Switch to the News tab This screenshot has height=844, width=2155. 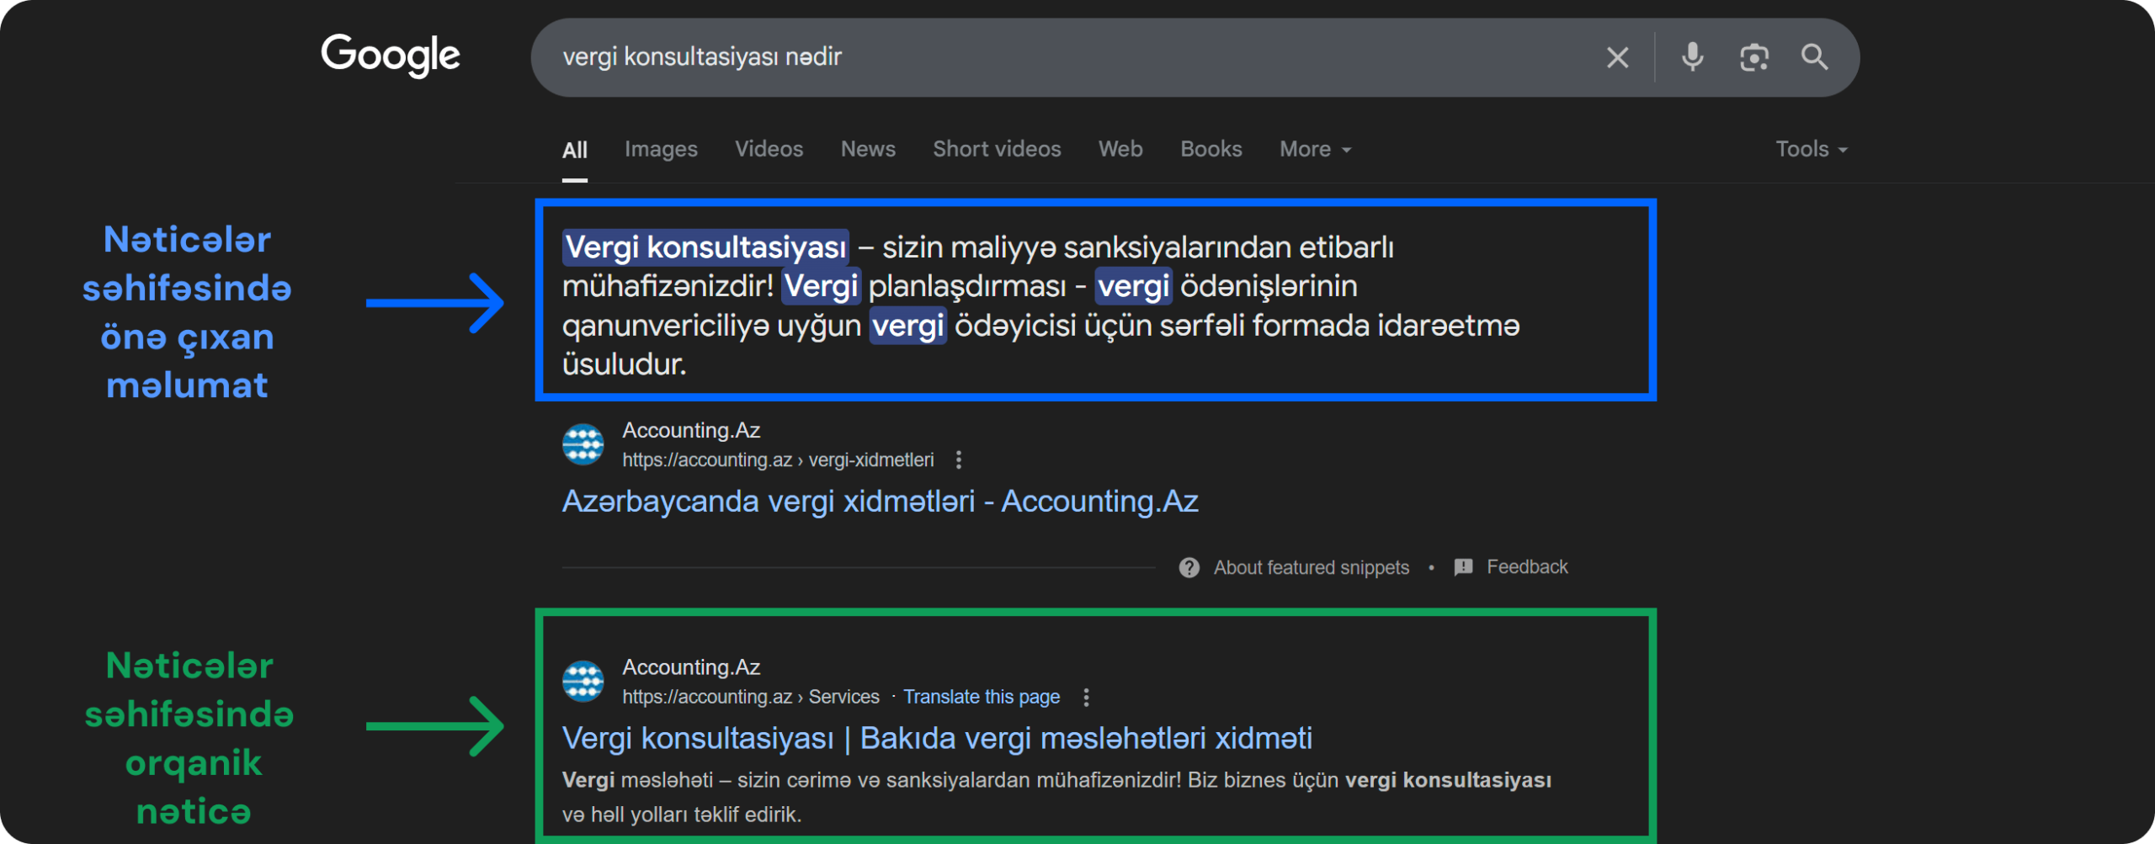(868, 149)
